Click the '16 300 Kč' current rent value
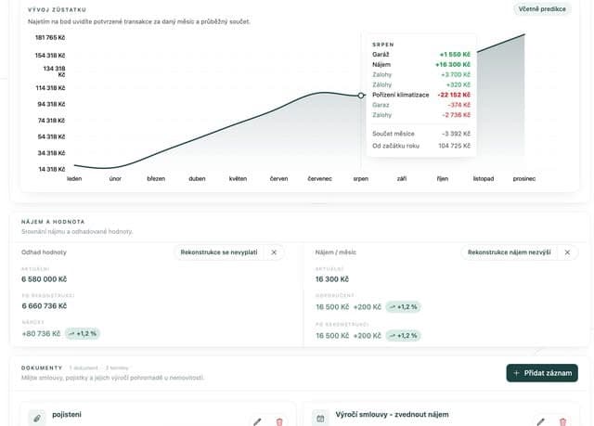The height and width of the screenshot is (426, 594). pos(332,279)
